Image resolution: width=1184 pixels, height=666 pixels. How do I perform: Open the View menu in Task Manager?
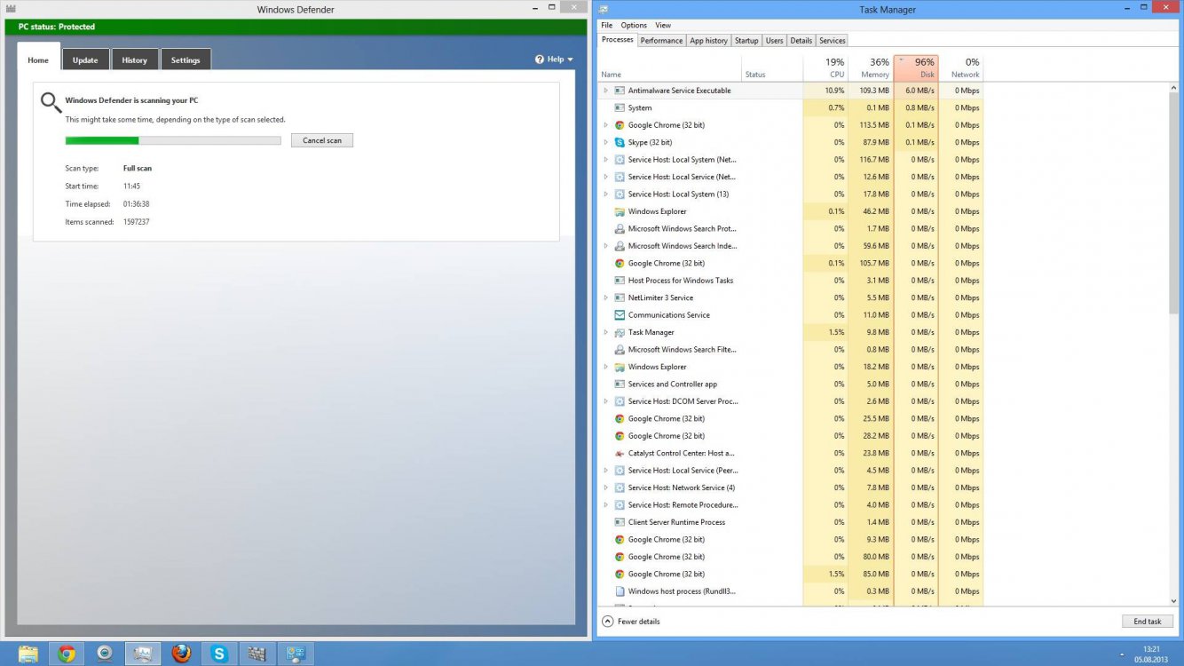[663, 25]
